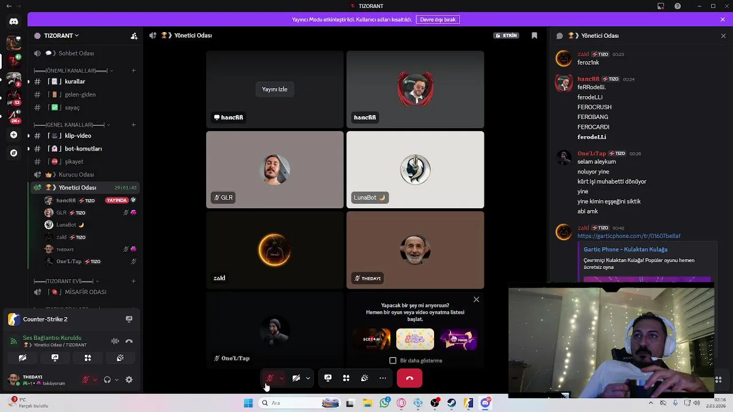Click 'Devre dışı bırak' banner button
This screenshot has width=733, height=412.
tap(438, 19)
